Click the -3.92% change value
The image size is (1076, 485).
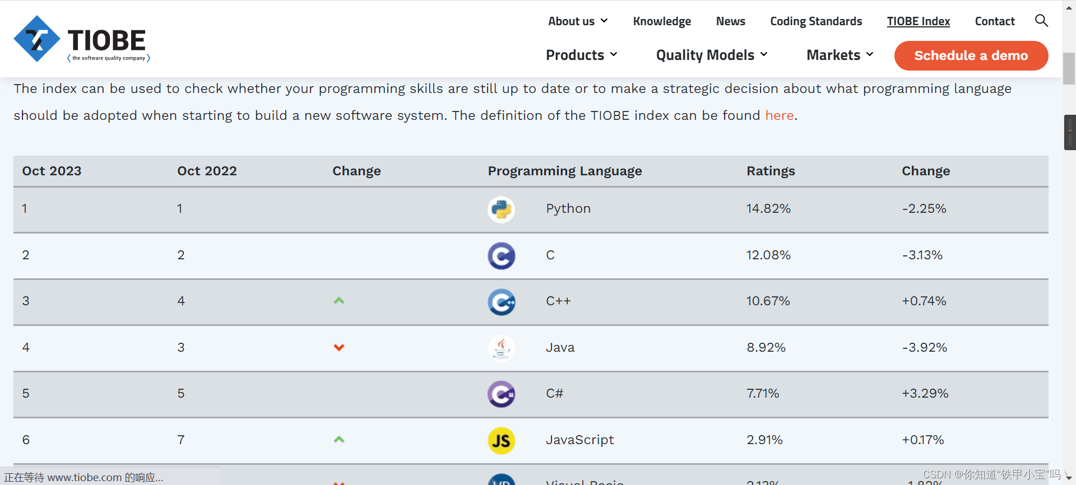(x=925, y=347)
